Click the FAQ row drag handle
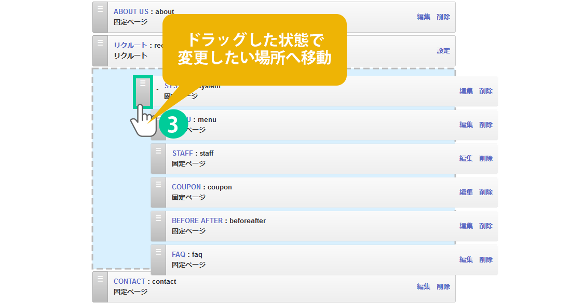The image size is (571, 303). [158, 259]
